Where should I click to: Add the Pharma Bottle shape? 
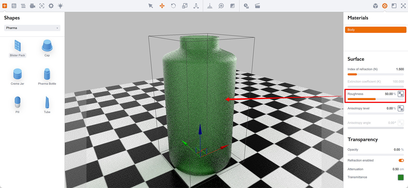(x=47, y=76)
